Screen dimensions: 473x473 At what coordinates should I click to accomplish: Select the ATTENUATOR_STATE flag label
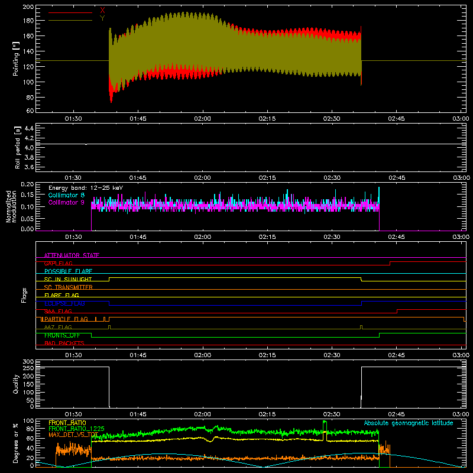(72, 255)
